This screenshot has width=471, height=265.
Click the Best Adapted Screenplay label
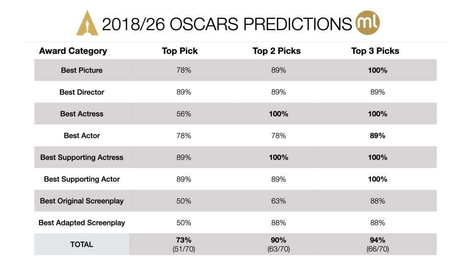[x=82, y=223]
